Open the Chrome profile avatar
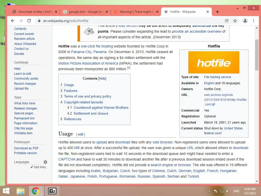Image resolution: width=261 pixels, height=196 pixels. (x=245, y=21)
